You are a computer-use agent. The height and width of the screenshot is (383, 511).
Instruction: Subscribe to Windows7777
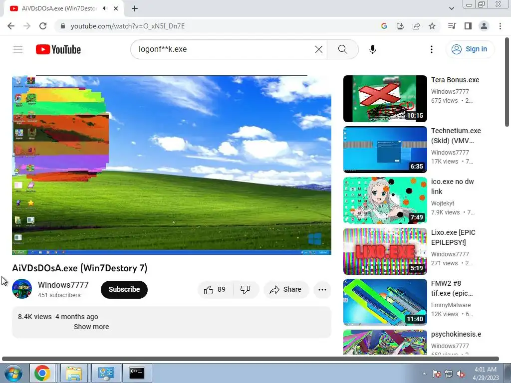coord(124,289)
